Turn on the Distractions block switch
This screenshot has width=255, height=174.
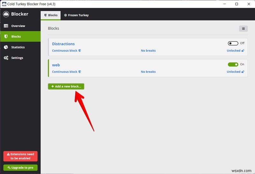tap(233, 43)
